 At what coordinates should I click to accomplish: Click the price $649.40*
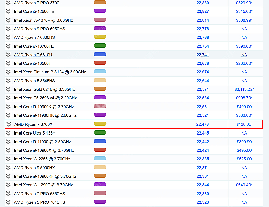click(244, 185)
